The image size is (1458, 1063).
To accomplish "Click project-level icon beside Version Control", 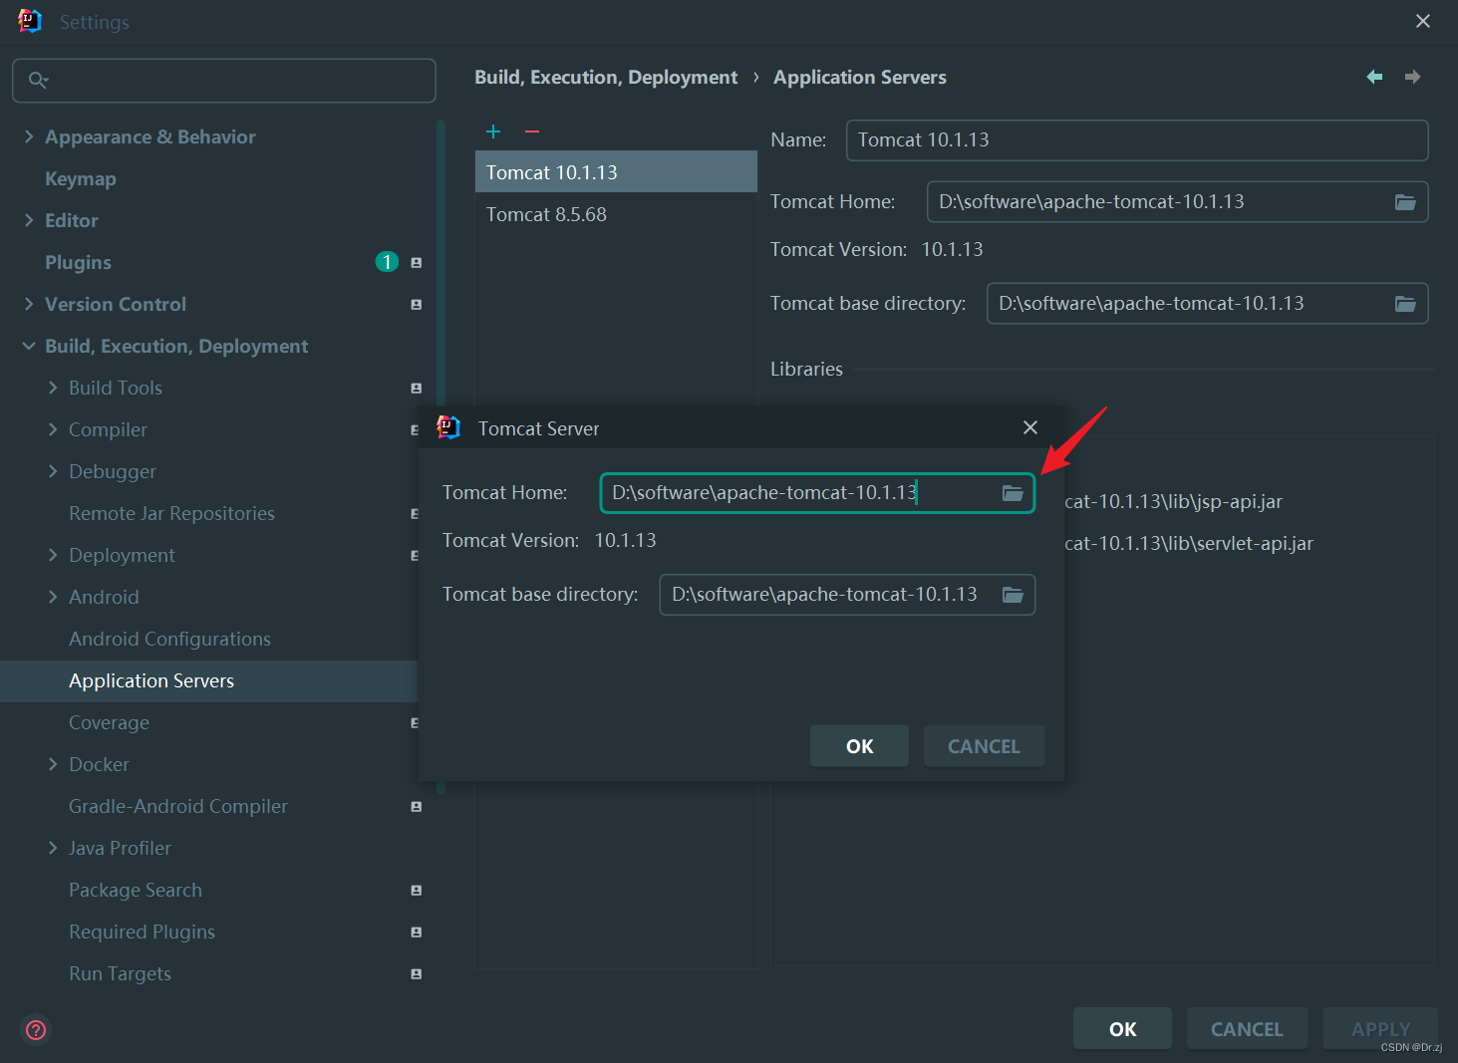I will [417, 305].
